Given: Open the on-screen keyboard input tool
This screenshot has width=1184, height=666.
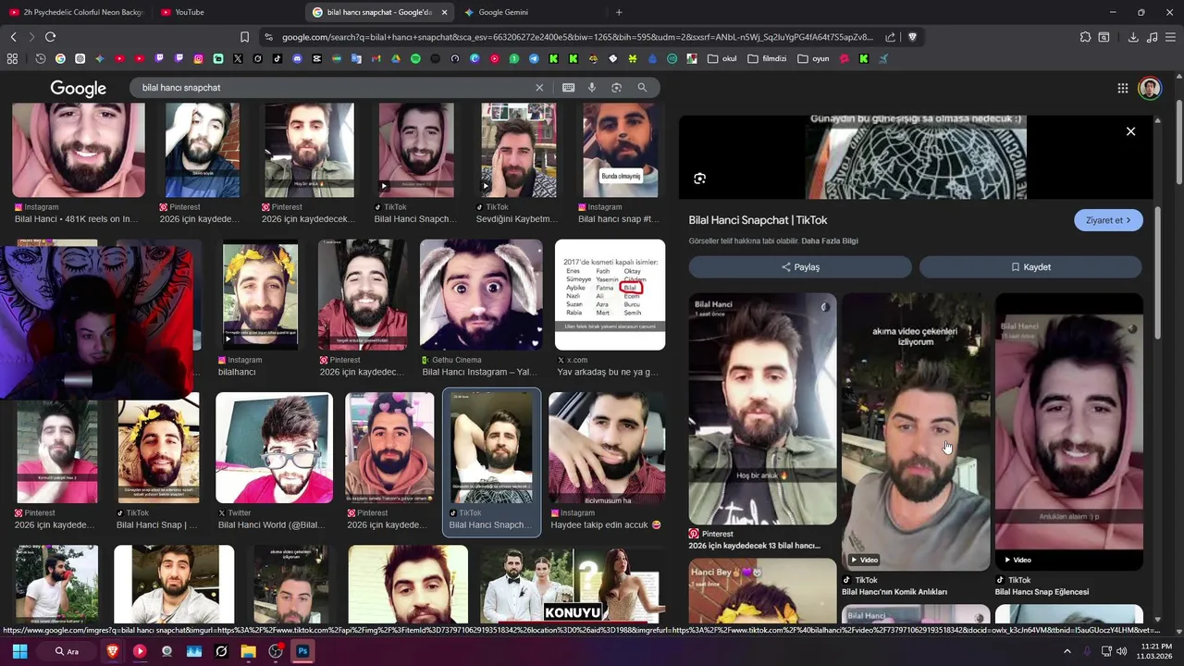Looking at the screenshot, I should 568,88.
